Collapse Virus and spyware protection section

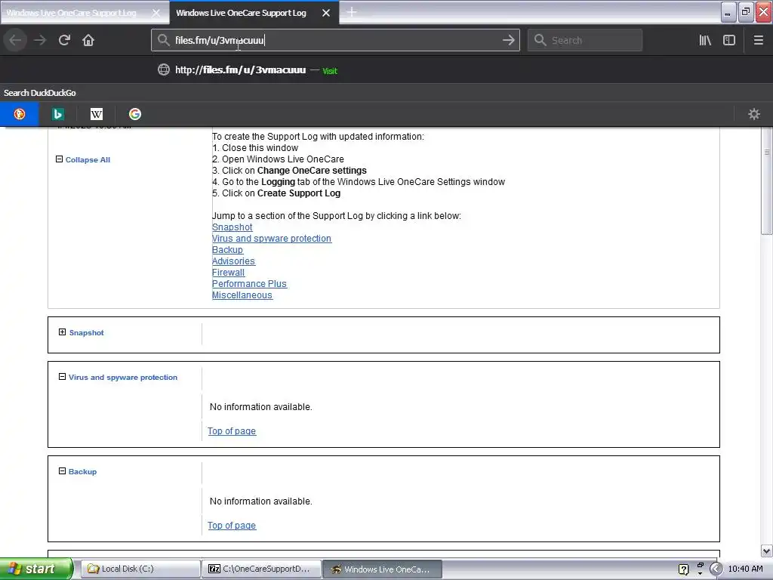pos(62,376)
